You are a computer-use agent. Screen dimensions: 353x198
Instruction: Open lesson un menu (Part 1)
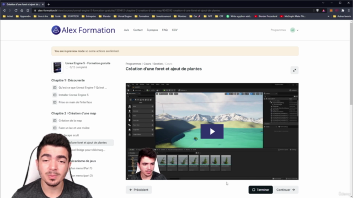tap(81, 168)
